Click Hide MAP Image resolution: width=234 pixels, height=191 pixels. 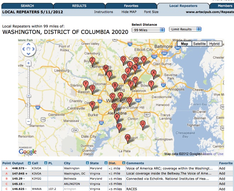129,12
